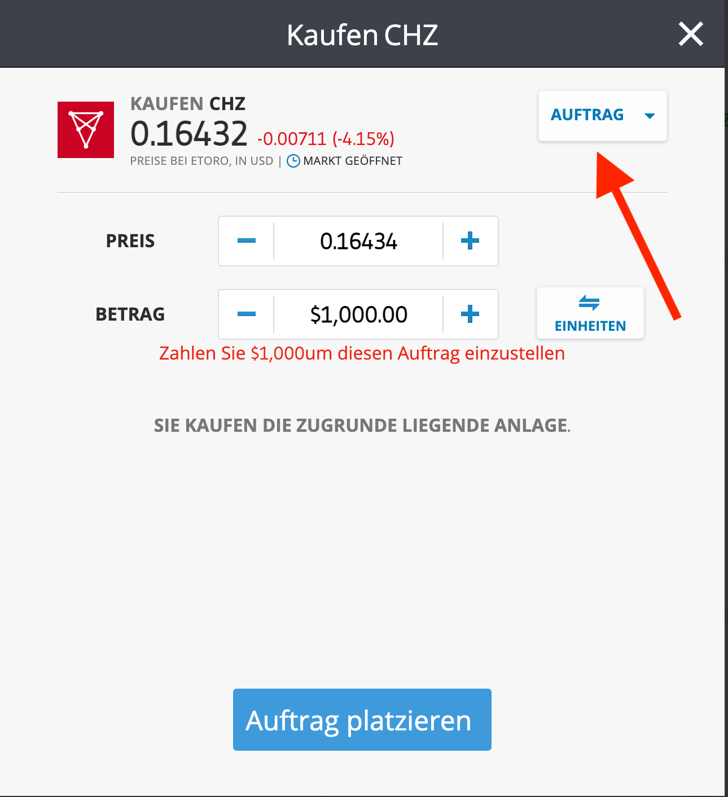Click the Kaufen CHZ dialog title
The image size is (728, 797).
(x=362, y=35)
